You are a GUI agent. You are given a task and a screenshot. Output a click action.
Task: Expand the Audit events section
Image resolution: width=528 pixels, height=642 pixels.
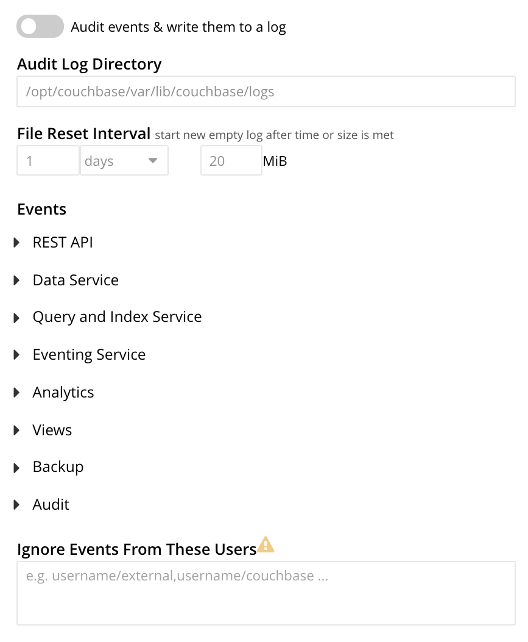click(x=16, y=504)
